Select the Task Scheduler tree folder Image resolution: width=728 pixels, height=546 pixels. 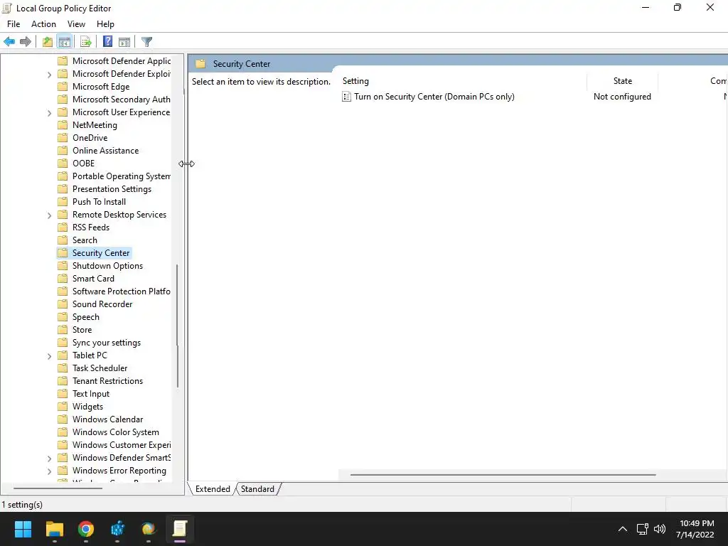click(100, 368)
